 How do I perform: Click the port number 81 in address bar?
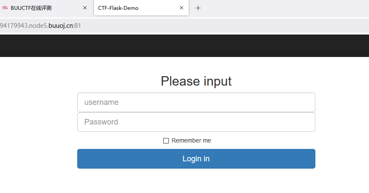click(78, 26)
